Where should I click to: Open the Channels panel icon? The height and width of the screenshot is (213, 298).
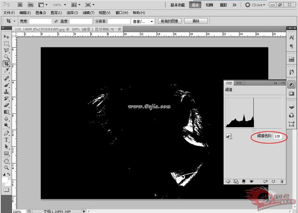(x=291, y=115)
